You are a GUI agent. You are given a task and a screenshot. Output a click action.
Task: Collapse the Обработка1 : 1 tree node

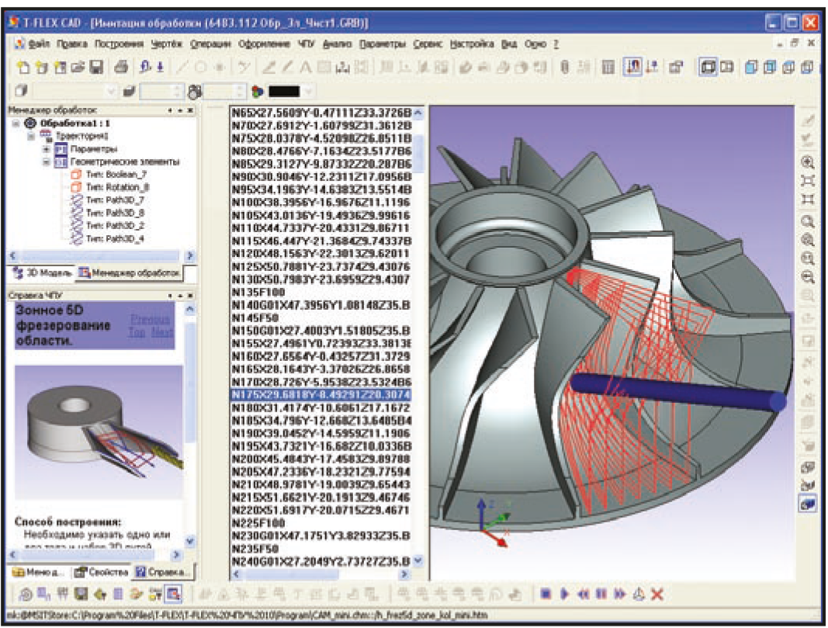[16, 123]
